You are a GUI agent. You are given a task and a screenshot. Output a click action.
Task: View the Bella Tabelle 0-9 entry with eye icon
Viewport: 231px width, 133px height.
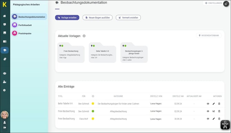point(208,104)
